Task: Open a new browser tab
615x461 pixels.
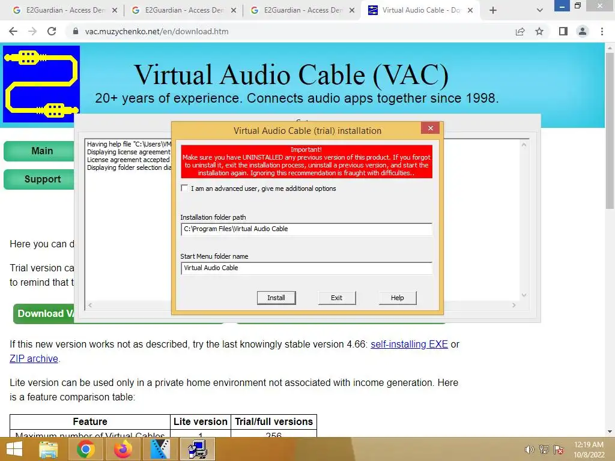Action: click(x=493, y=10)
